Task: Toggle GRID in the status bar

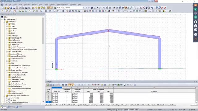Action: (114, 110)
